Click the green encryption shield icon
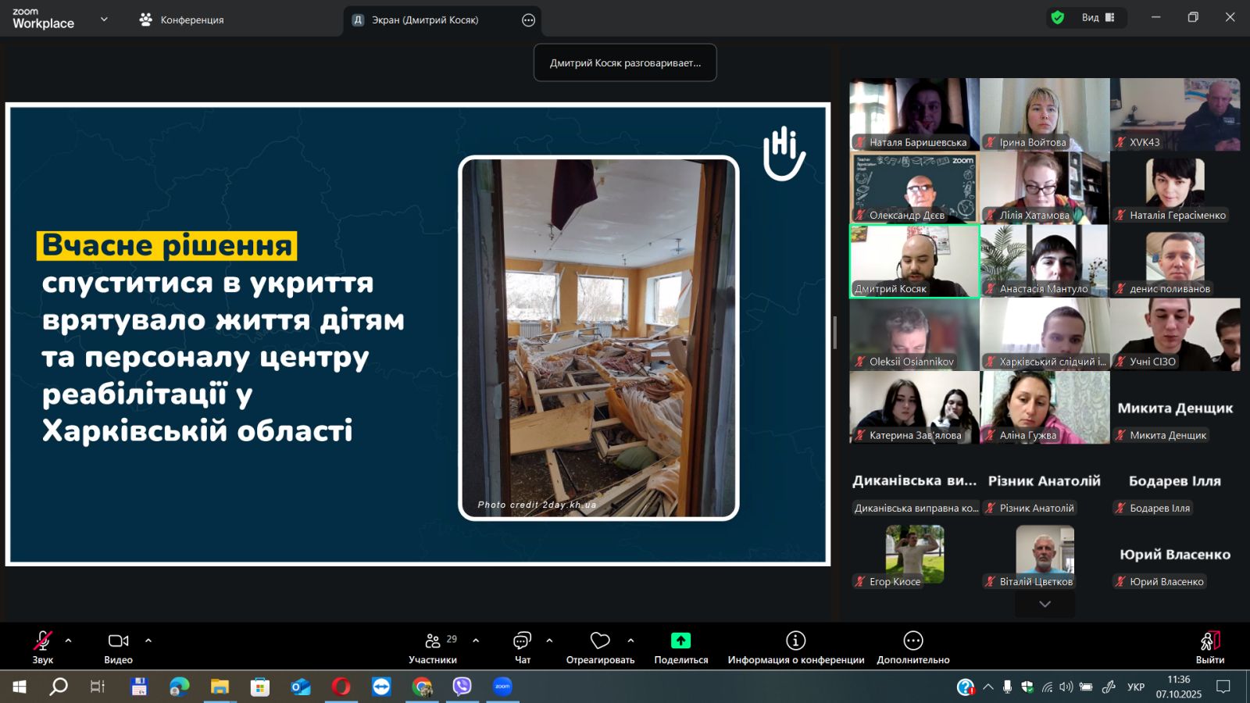The height and width of the screenshot is (703, 1250). (1058, 17)
